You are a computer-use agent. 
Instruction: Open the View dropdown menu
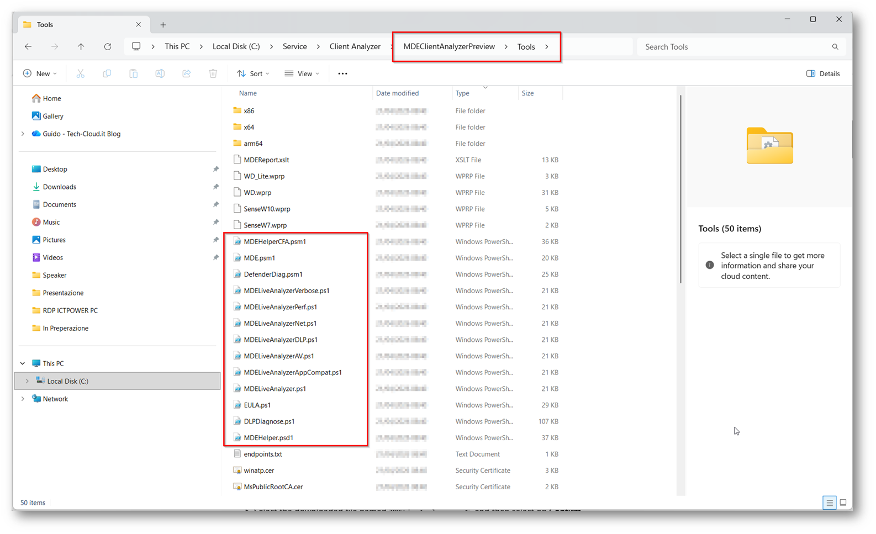click(302, 73)
